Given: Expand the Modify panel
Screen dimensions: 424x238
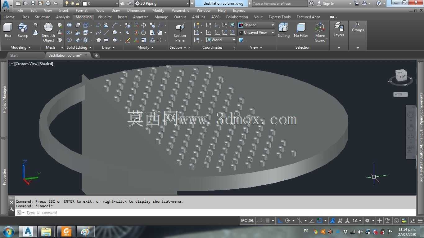Looking at the screenshot, I should tap(145, 47).
